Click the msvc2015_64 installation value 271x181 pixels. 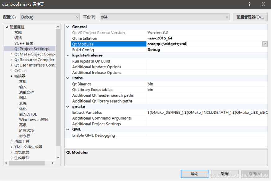(x=160, y=38)
